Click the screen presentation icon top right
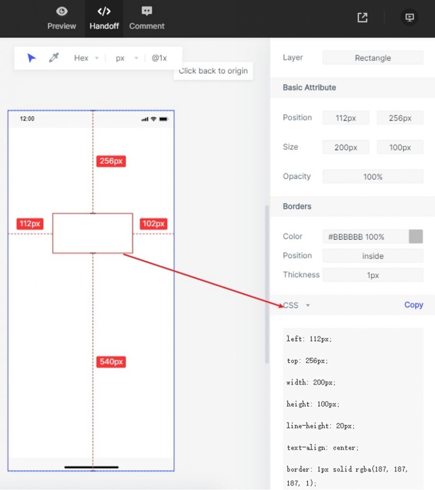 (x=409, y=17)
